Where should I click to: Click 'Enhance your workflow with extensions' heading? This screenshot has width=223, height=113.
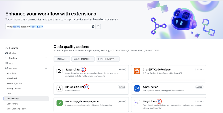pos(51,14)
